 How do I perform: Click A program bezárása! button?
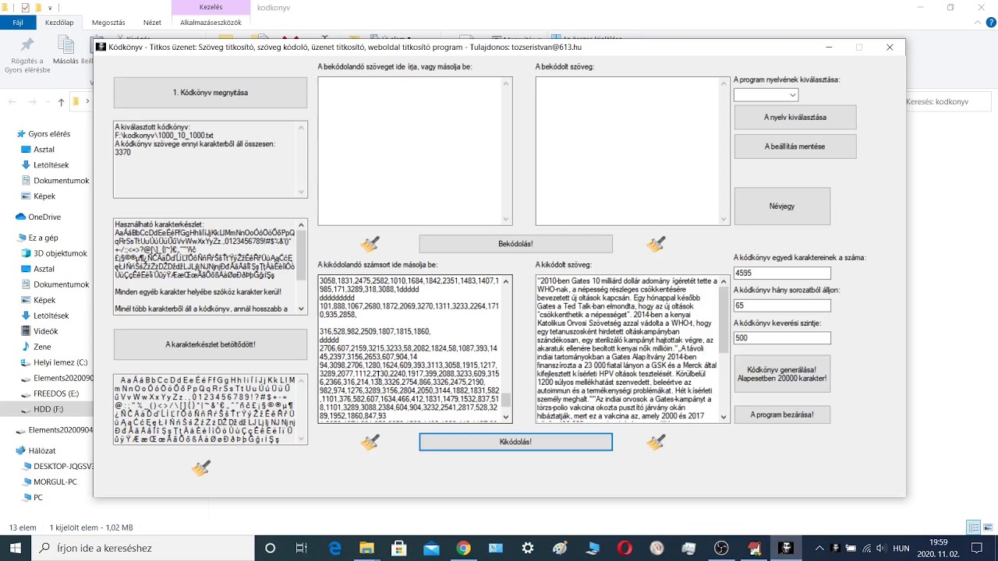tap(782, 415)
